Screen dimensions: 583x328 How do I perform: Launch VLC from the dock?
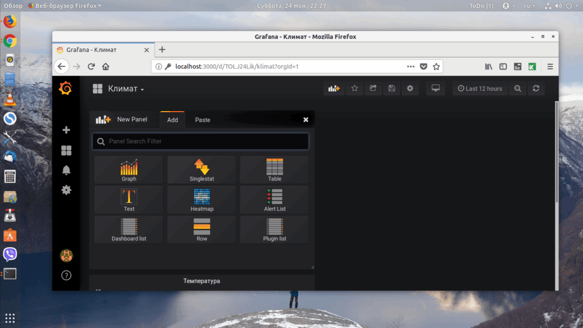point(10,99)
